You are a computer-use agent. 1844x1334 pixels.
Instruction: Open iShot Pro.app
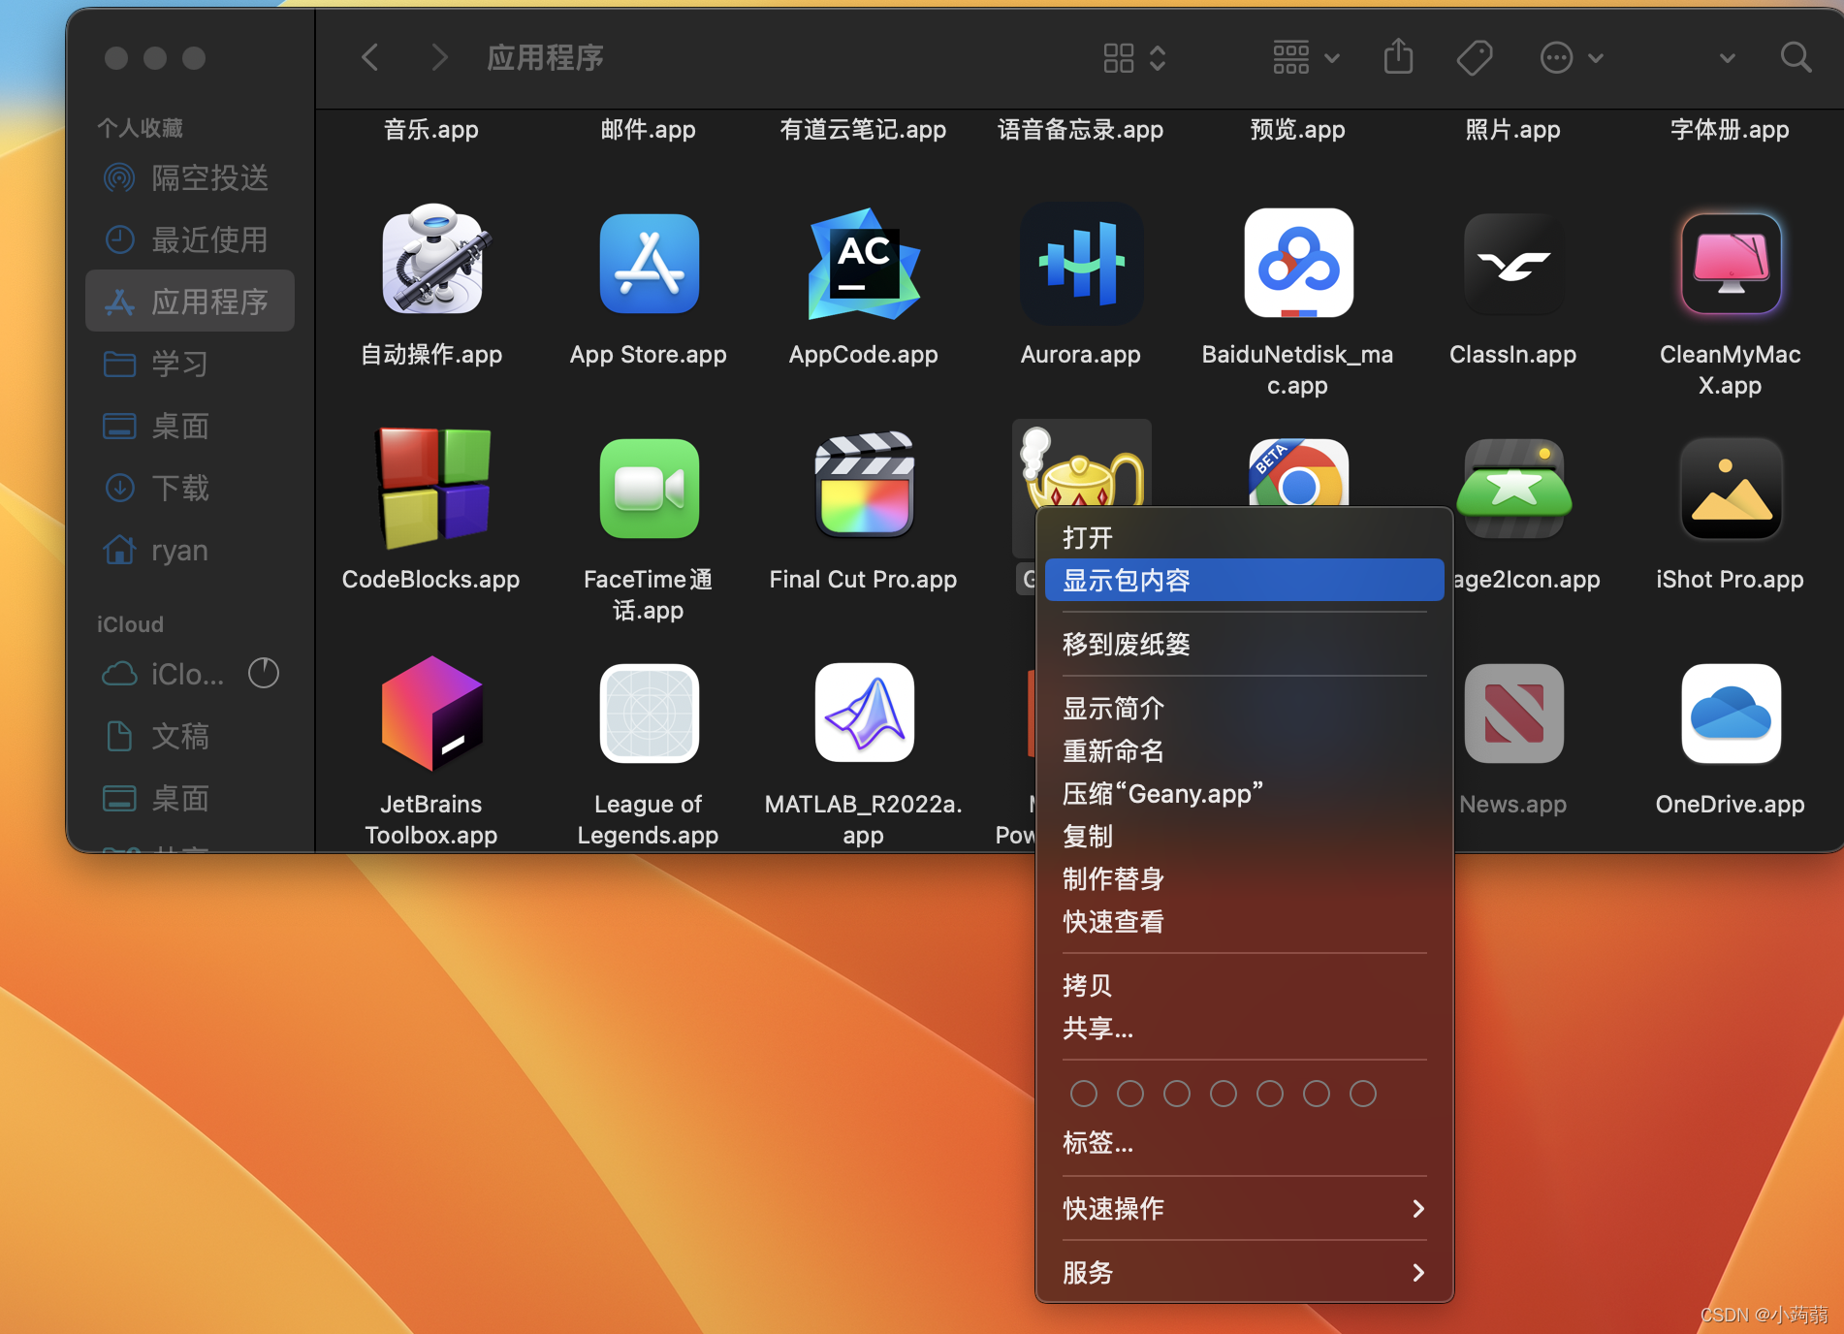pos(1730,489)
